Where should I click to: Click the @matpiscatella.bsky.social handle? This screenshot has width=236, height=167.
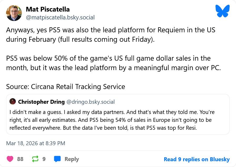coord(60,18)
